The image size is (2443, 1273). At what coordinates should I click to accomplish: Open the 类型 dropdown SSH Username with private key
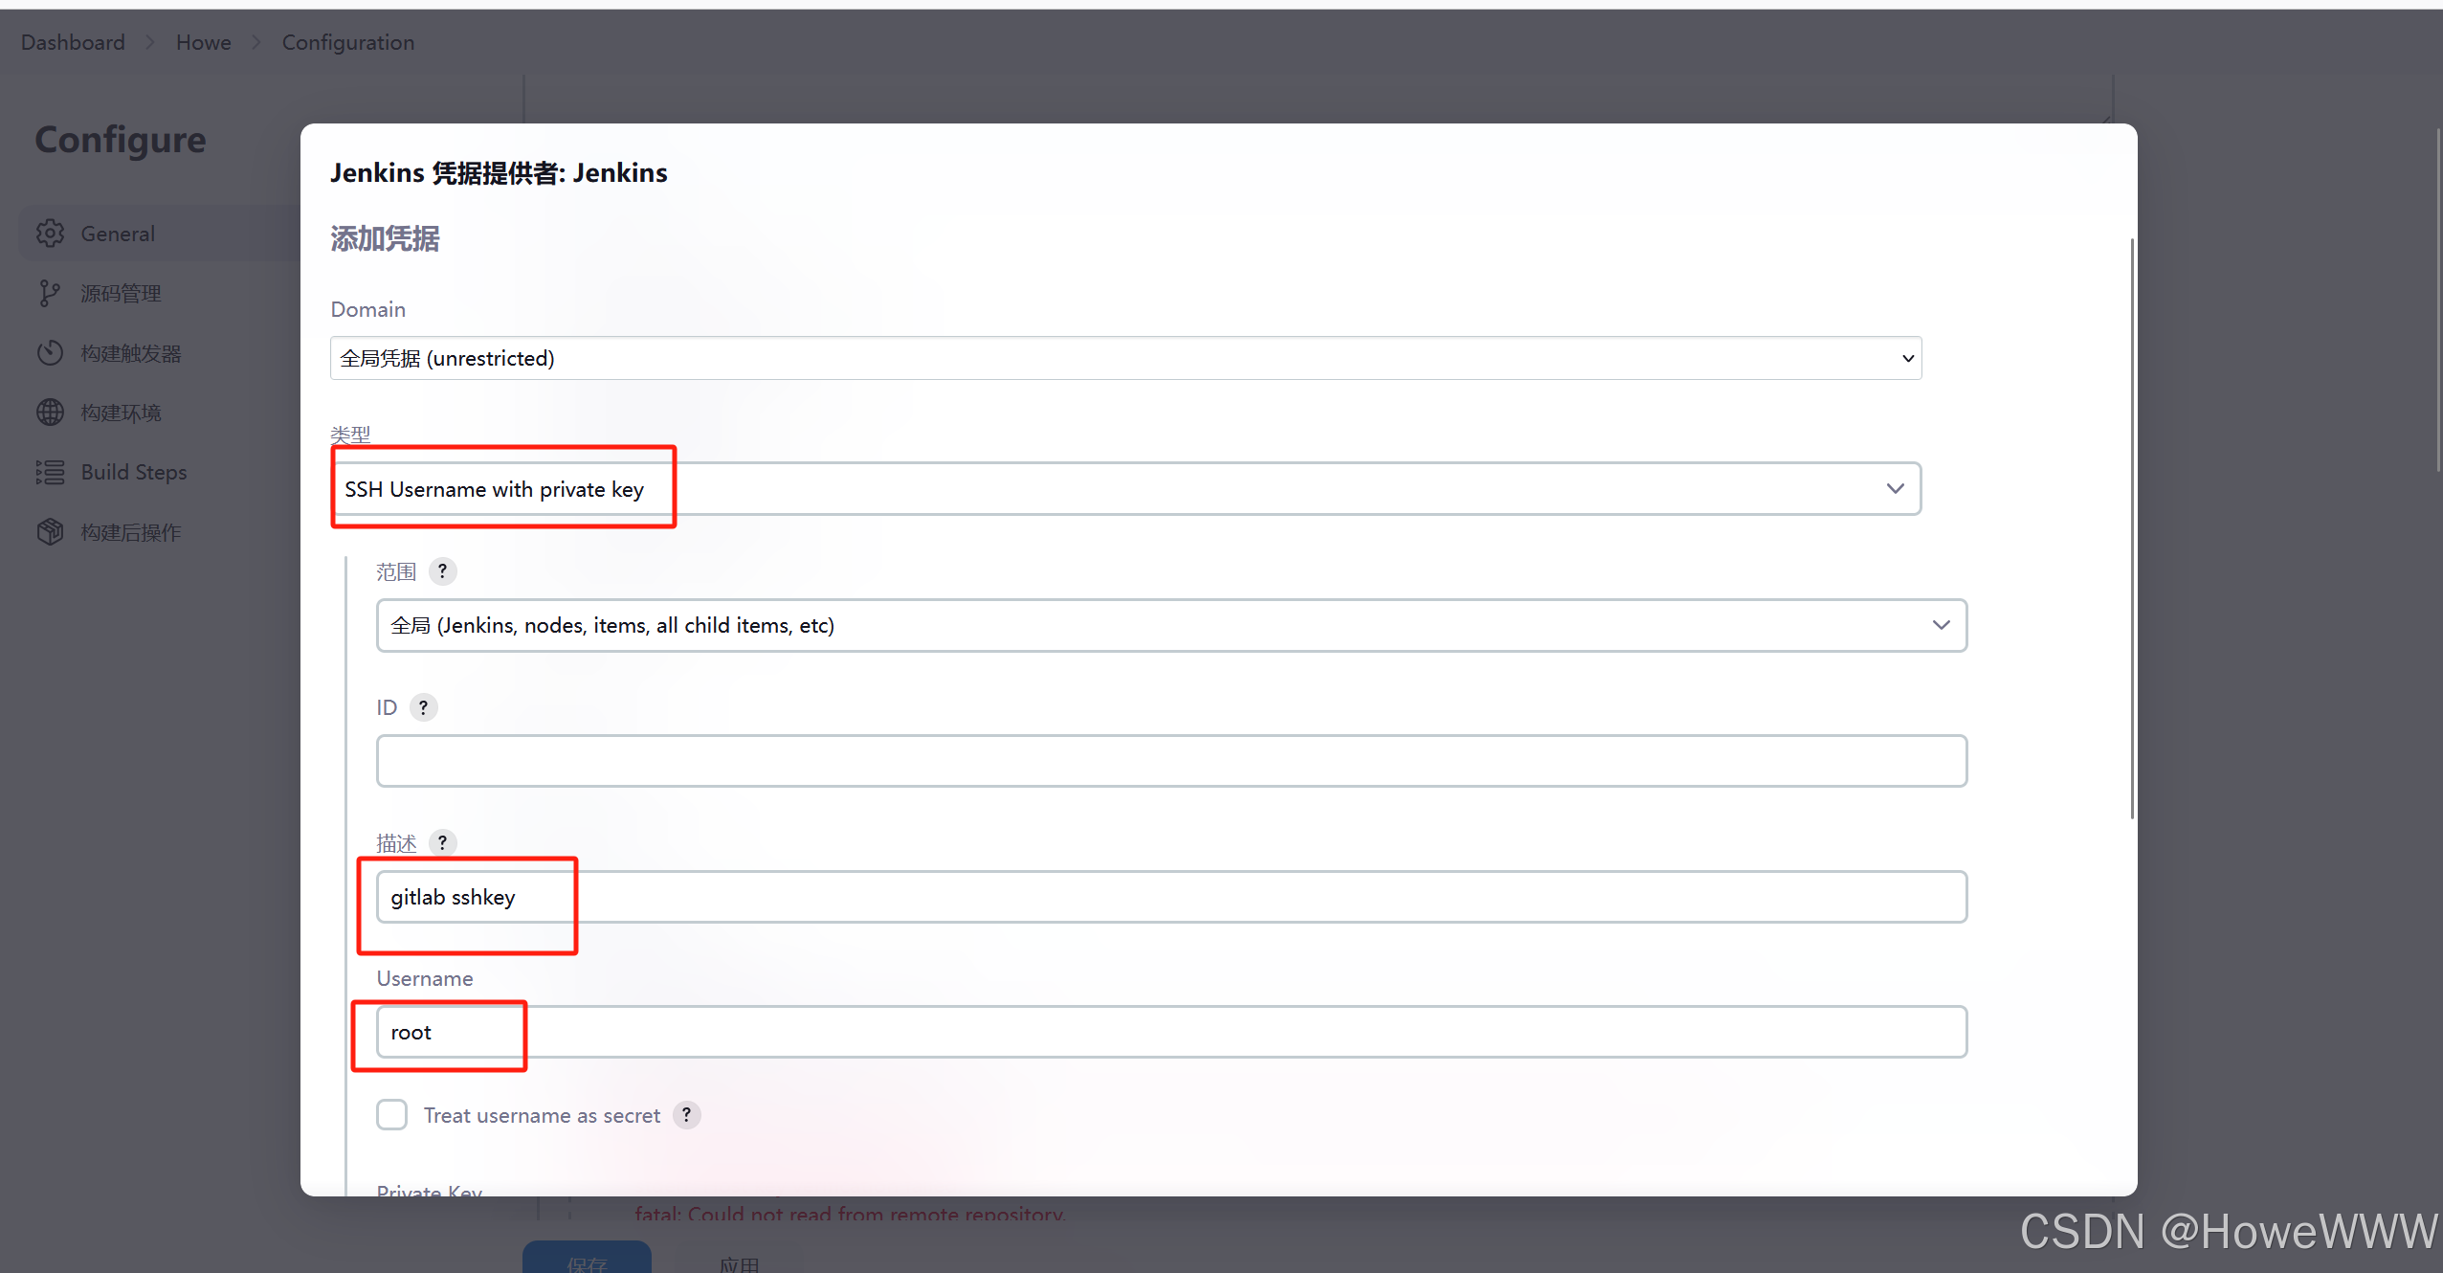(1125, 489)
